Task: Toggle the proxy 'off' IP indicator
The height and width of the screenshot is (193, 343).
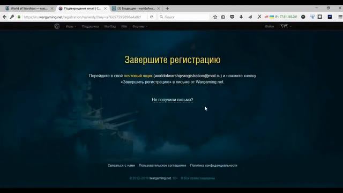Action: click(x=266, y=17)
